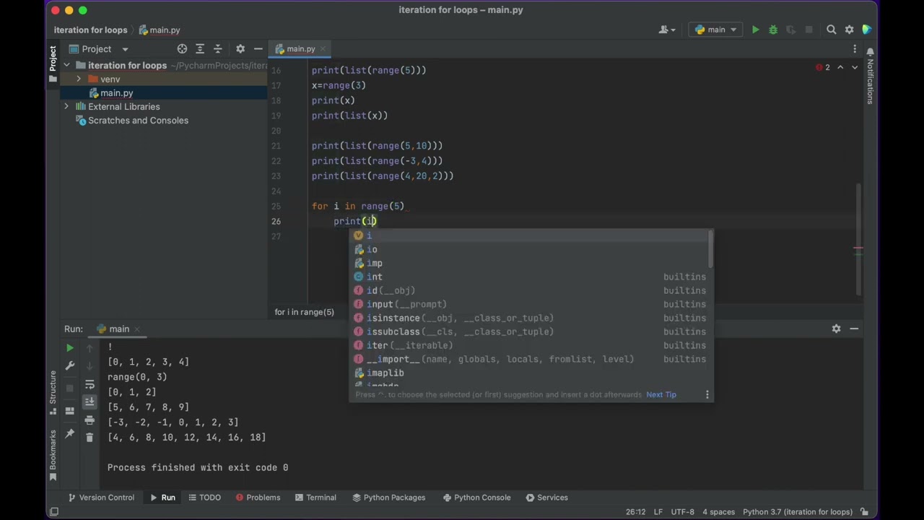This screenshot has width=924, height=520.
Task: Click Next Tip link in completion popup
Action: coord(661,394)
